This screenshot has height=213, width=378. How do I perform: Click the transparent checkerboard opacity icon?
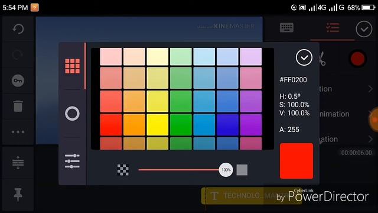click(x=123, y=170)
